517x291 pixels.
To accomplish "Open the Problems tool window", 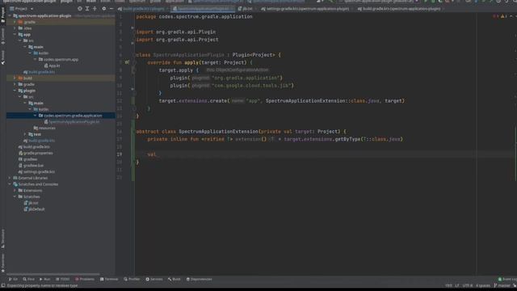I will coord(84,279).
